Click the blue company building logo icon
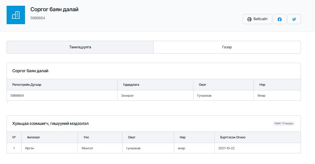The width and height of the screenshot is (315, 164). (x=16, y=15)
